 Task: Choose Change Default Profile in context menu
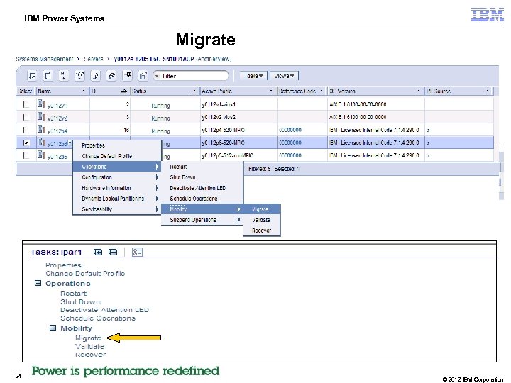(x=117, y=156)
